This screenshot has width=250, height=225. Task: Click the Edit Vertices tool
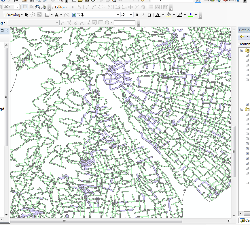(67, 15)
